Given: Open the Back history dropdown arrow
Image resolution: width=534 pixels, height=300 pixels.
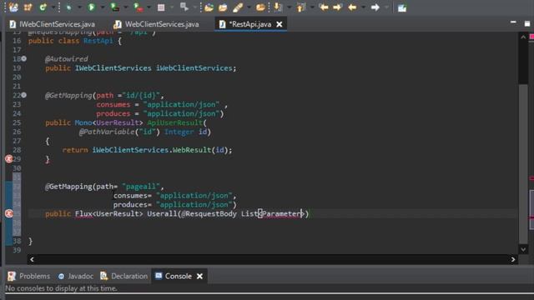Looking at the screenshot, I should (363, 7).
